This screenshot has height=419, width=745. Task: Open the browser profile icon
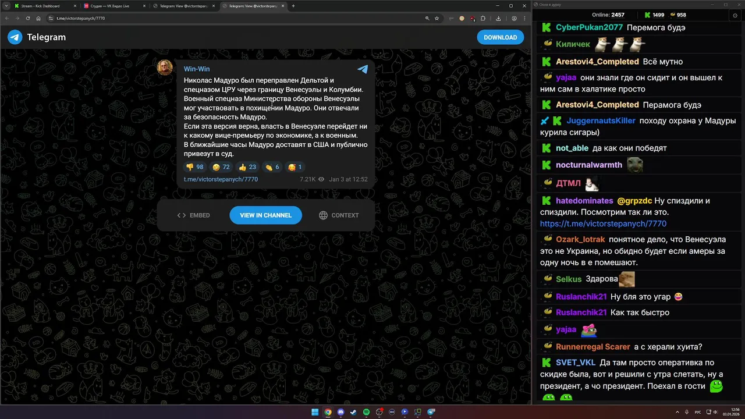tap(514, 18)
